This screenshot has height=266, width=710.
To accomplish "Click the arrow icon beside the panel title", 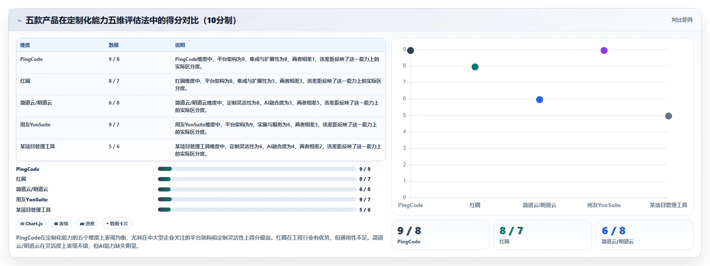I will pyautogui.click(x=19, y=21).
